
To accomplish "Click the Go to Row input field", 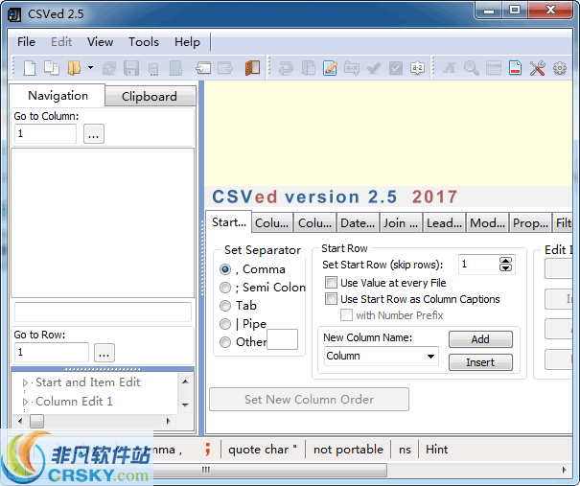I will click(52, 352).
